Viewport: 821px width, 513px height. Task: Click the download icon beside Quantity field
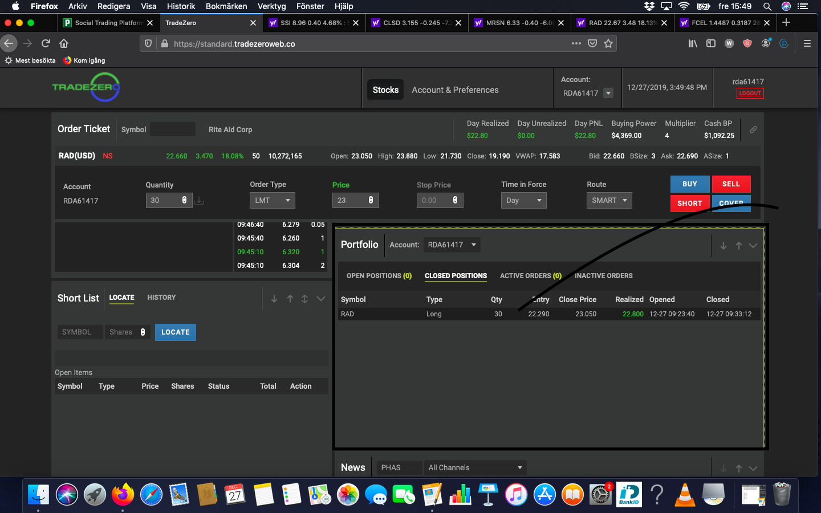[199, 201]
